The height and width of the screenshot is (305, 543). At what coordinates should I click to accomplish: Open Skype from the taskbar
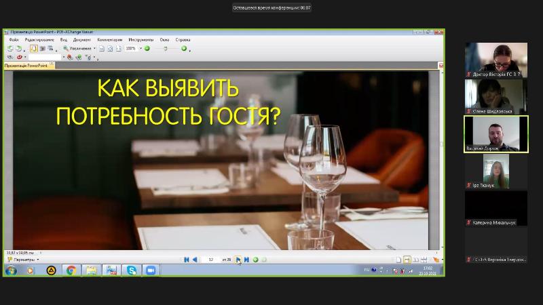click(x=131, y=270)
